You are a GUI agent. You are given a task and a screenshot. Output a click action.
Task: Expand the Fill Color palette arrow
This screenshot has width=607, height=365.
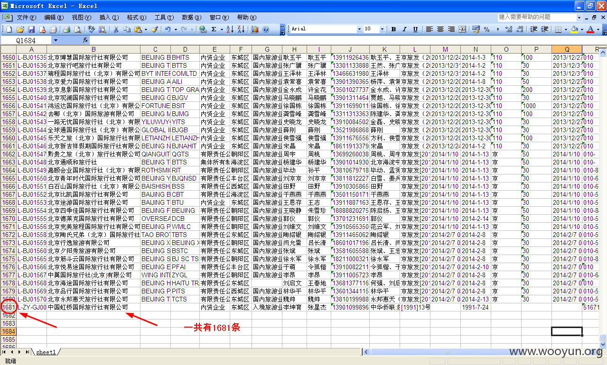pos(581,29)
